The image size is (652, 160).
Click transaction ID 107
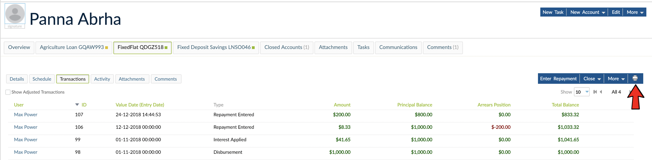coord(79,115)
